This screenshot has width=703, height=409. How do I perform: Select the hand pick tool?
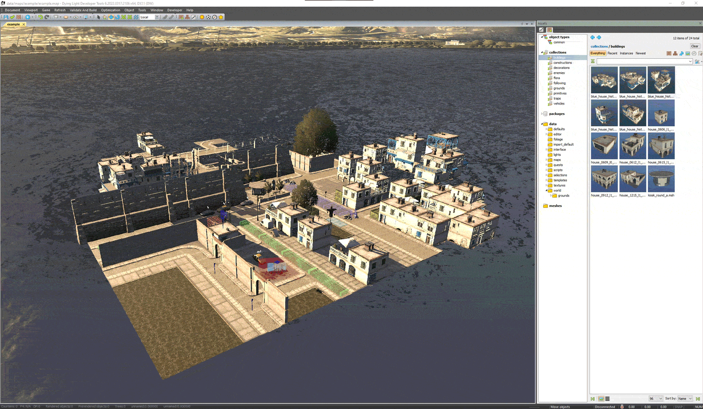tap(105, 17)
